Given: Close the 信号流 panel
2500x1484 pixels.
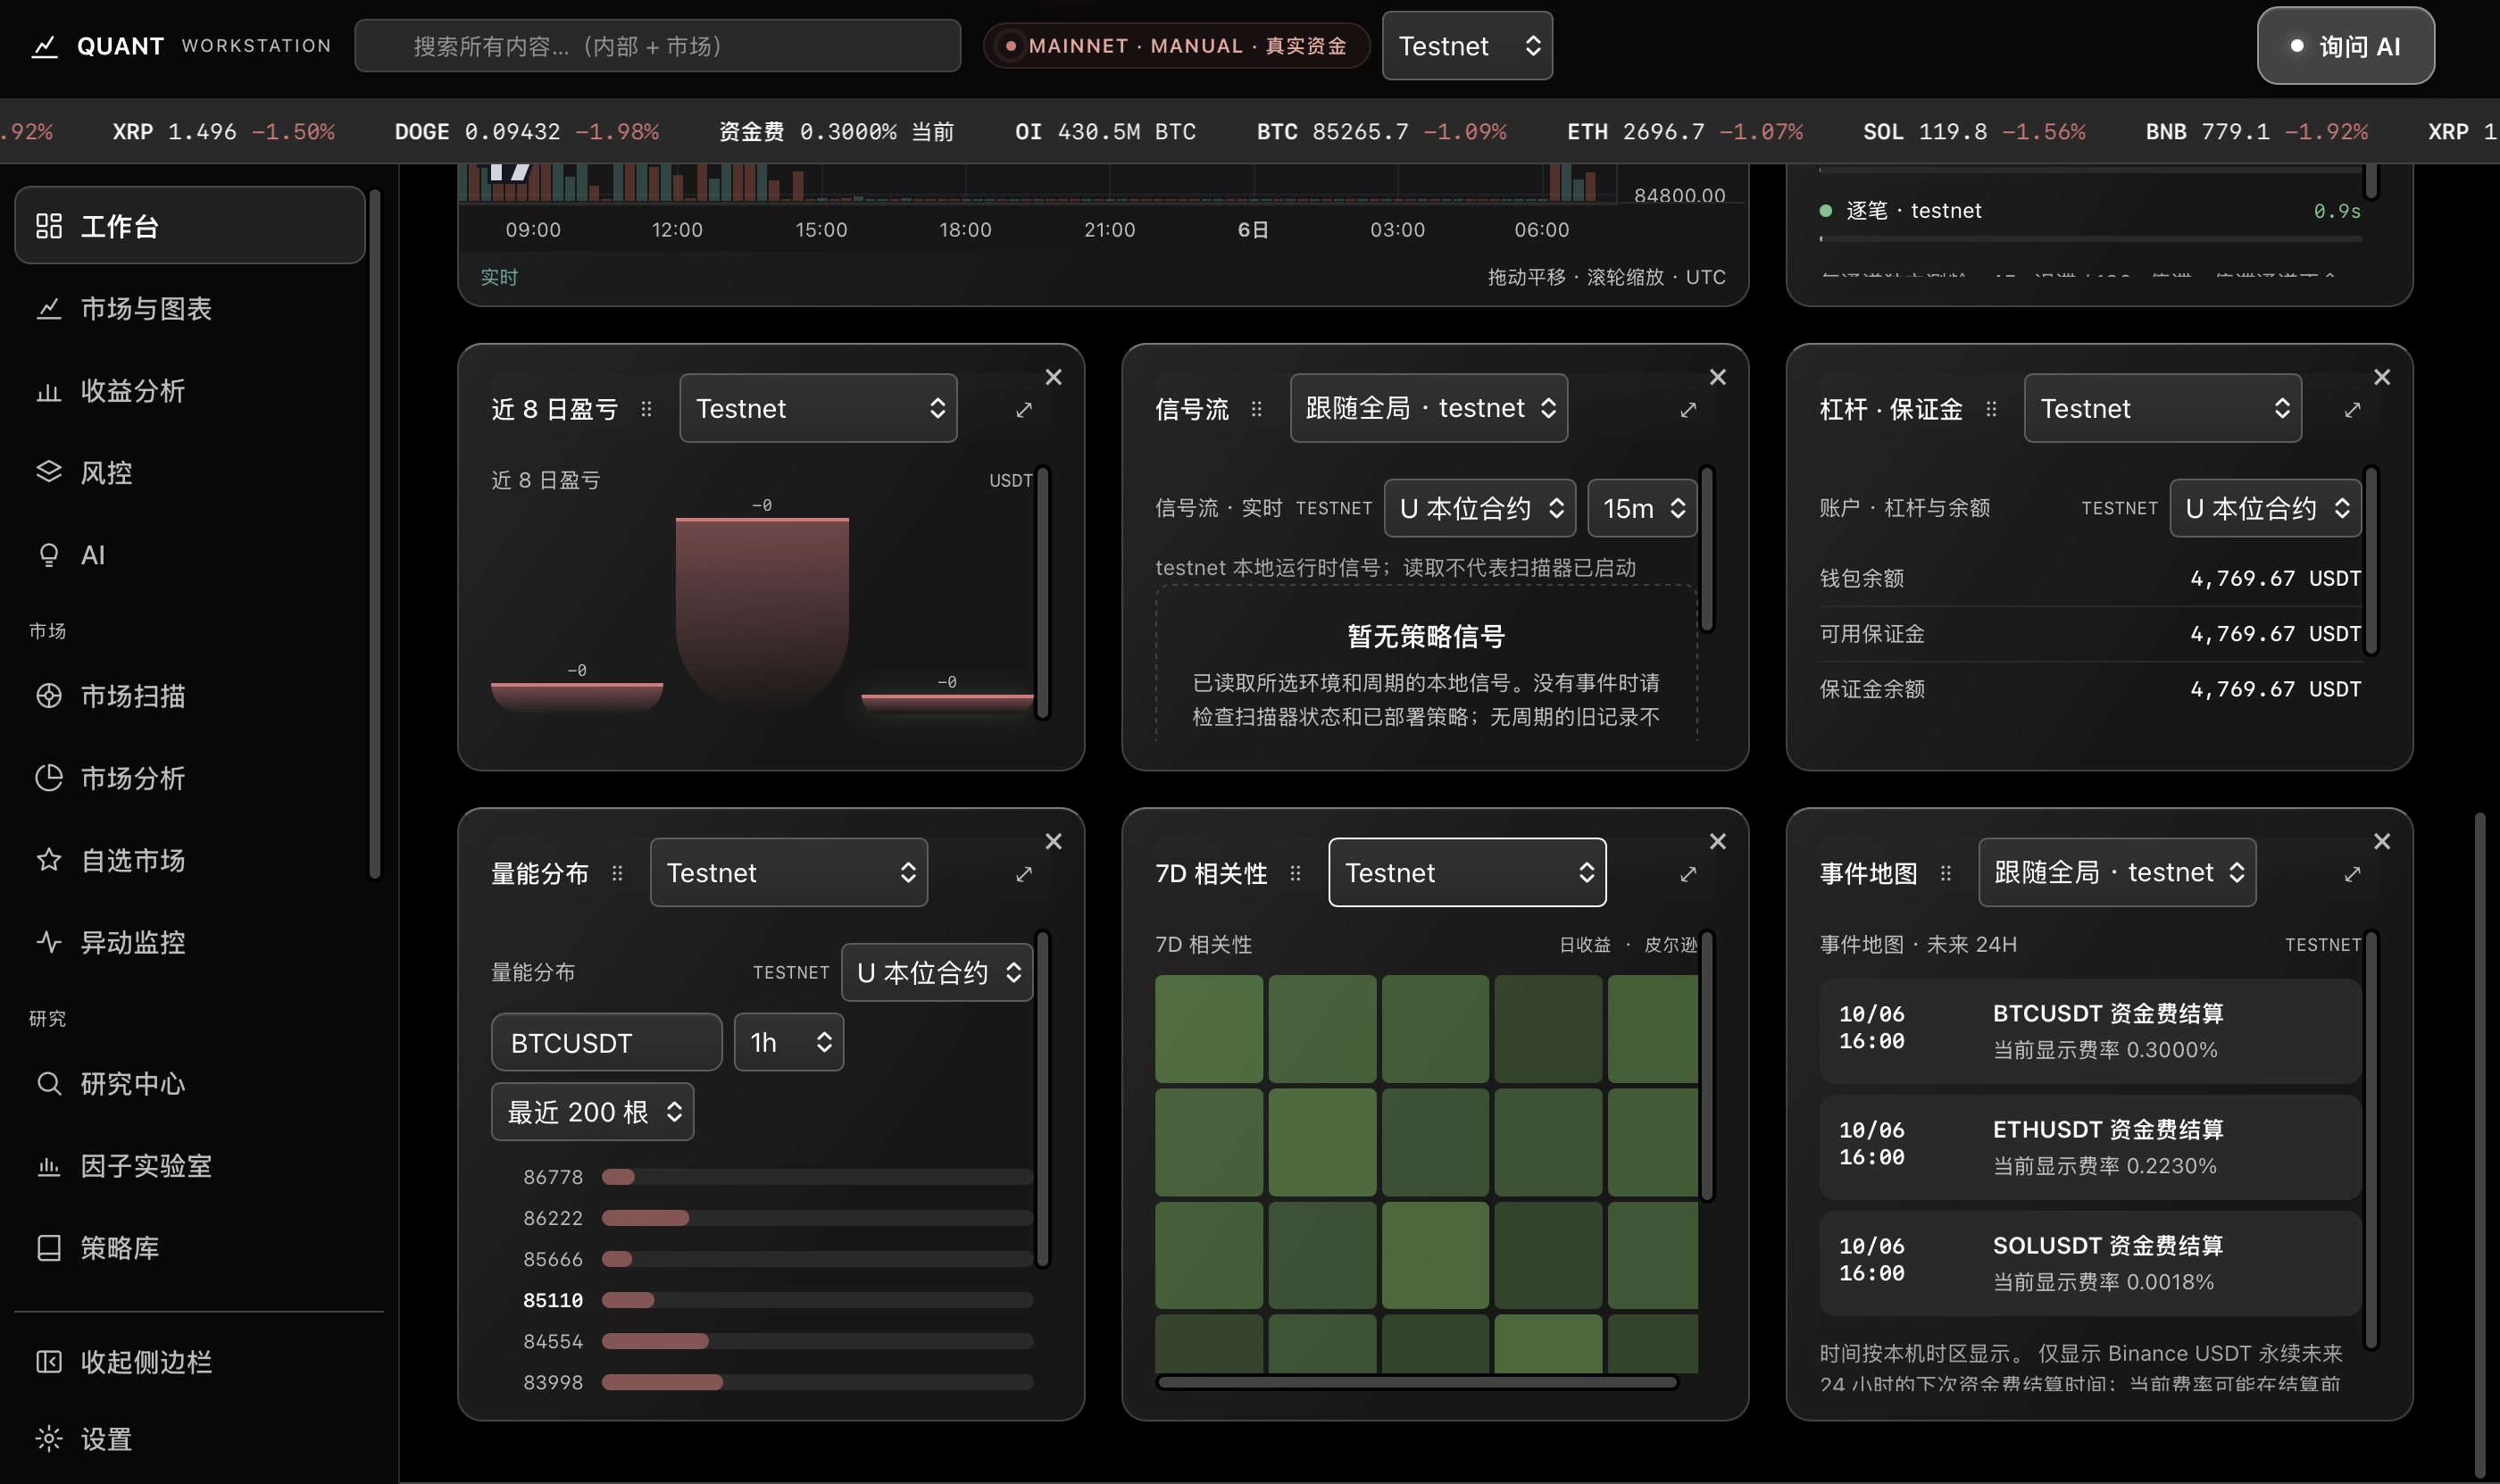Looking at the screenshot, I should tap(1717, 377).
